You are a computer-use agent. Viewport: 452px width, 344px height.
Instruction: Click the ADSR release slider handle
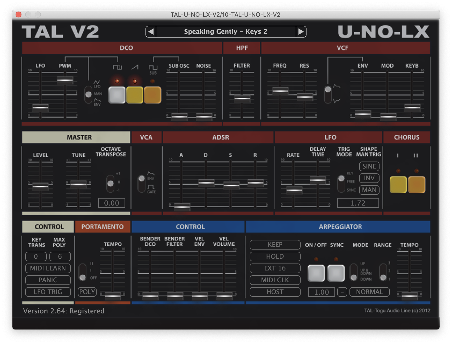(256, 183)
